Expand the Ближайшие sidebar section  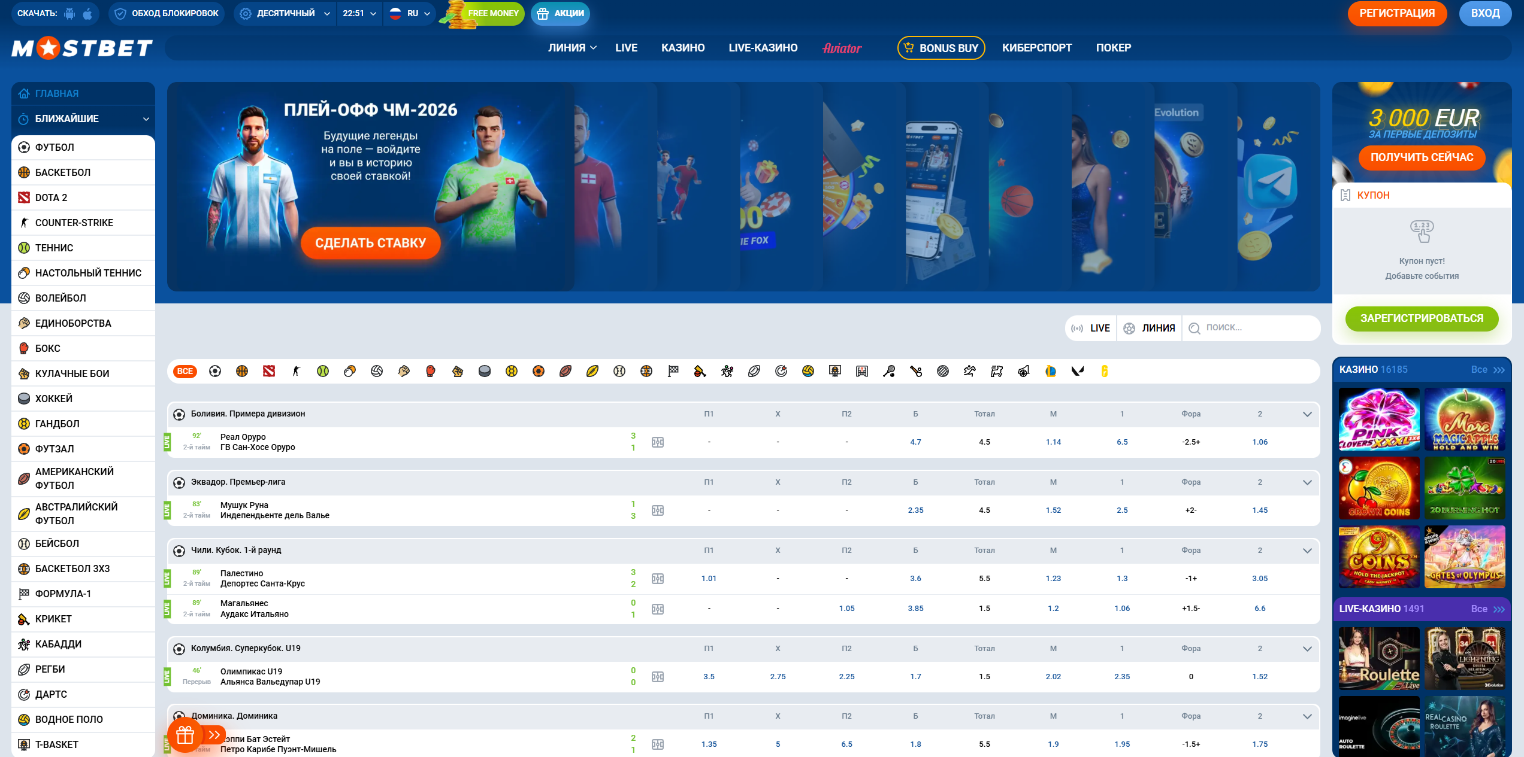coord(83,118)
